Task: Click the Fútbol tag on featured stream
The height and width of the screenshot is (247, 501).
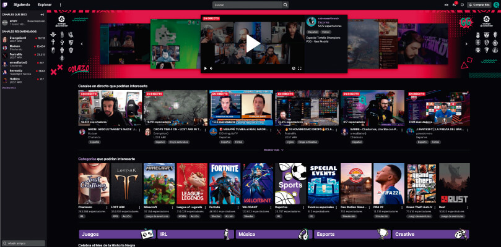Action: point(326,32)
